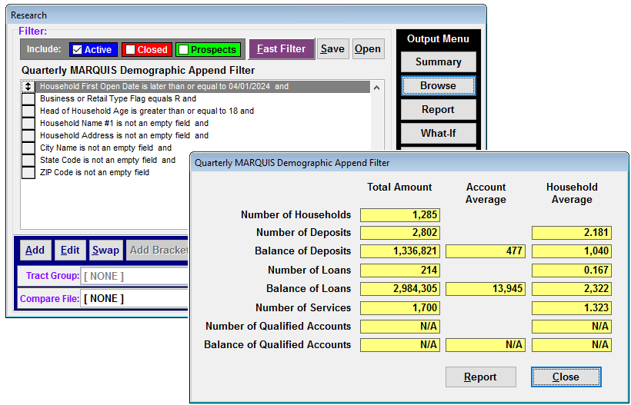Click Balance of Qualified Accounts account average N/A

[486, 345]
